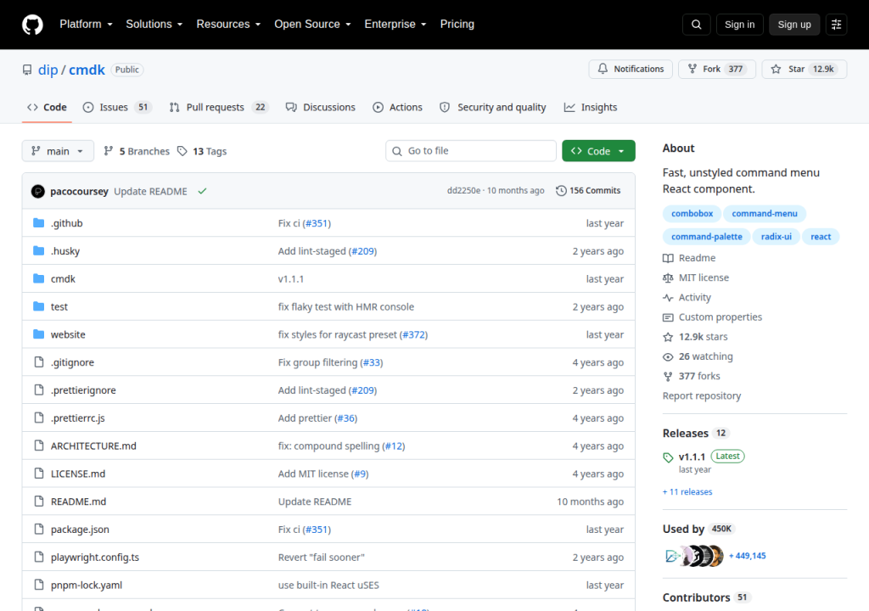This screenshot has width=869, height=611.
Task: Fork the repository
Action: point(716,69)
